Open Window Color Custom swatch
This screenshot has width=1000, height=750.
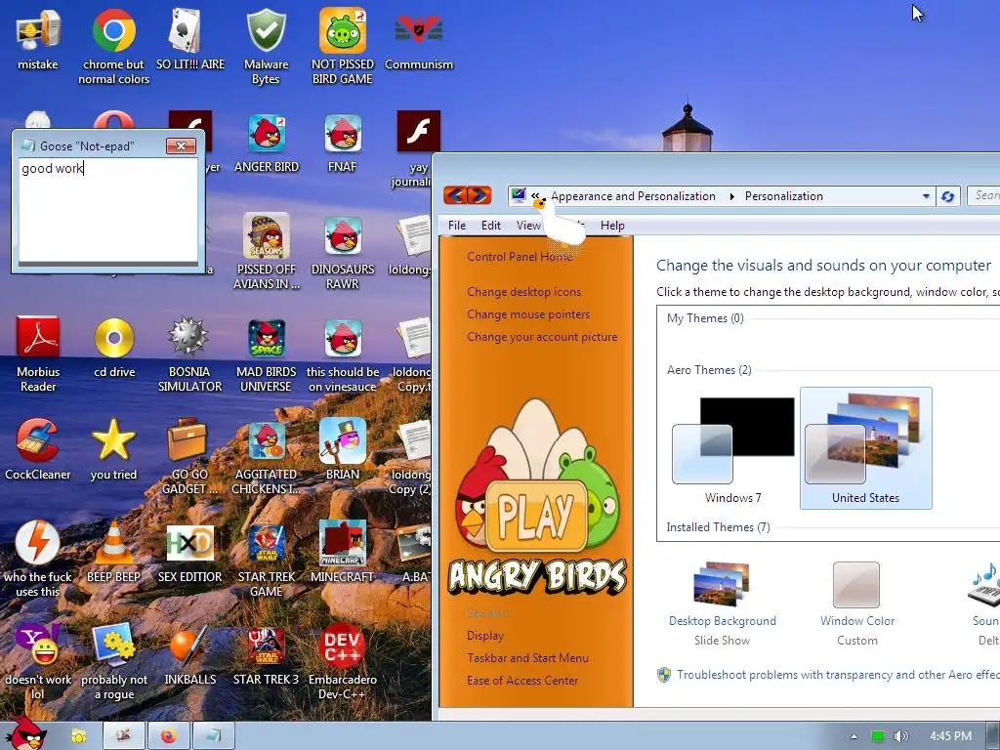pyautogui.click(x=856, y=604)
